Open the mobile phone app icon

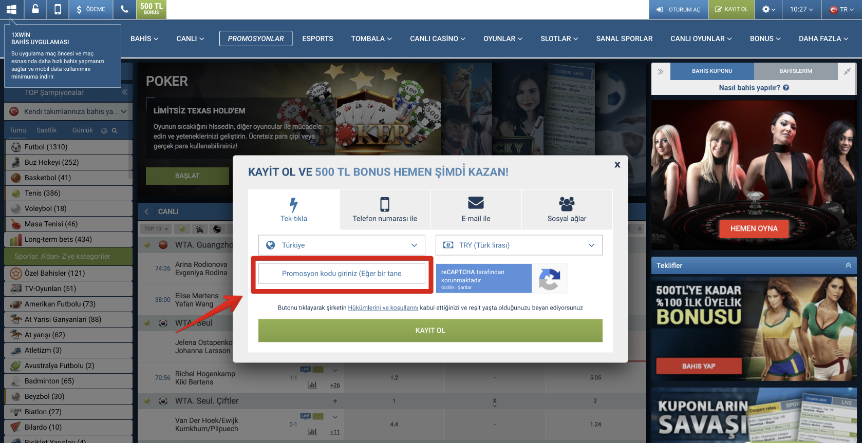point(58,9)
